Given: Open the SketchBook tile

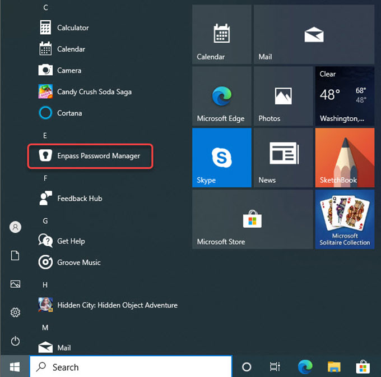Looking at the screenshot, I should [x=345, y=158].
